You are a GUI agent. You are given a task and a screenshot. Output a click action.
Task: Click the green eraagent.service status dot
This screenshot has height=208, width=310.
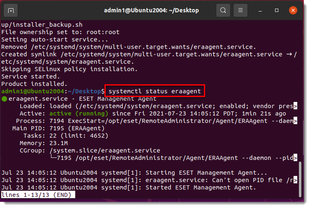point(4,99)
